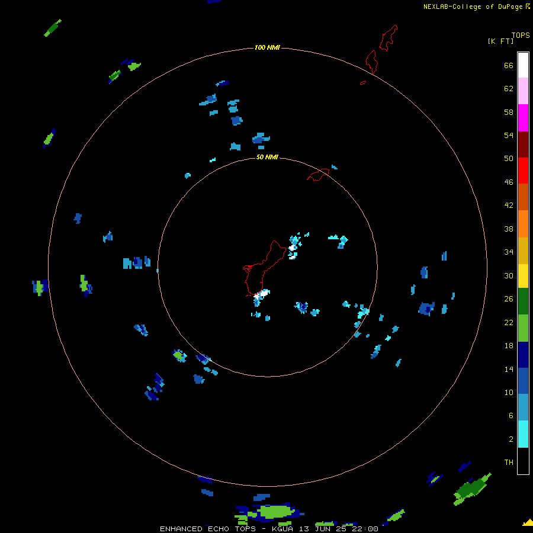Click the "34" legend value

point(509,252)
